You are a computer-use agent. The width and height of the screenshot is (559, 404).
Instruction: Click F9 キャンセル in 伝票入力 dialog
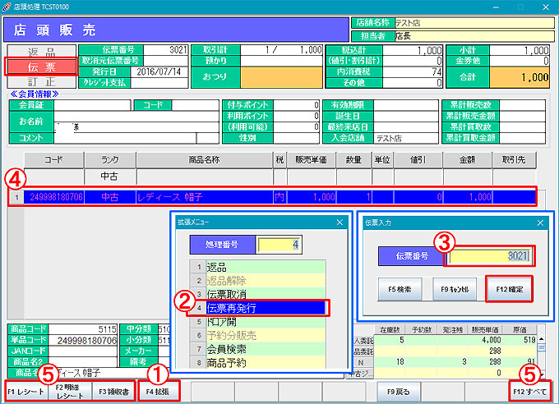(455, 289)
